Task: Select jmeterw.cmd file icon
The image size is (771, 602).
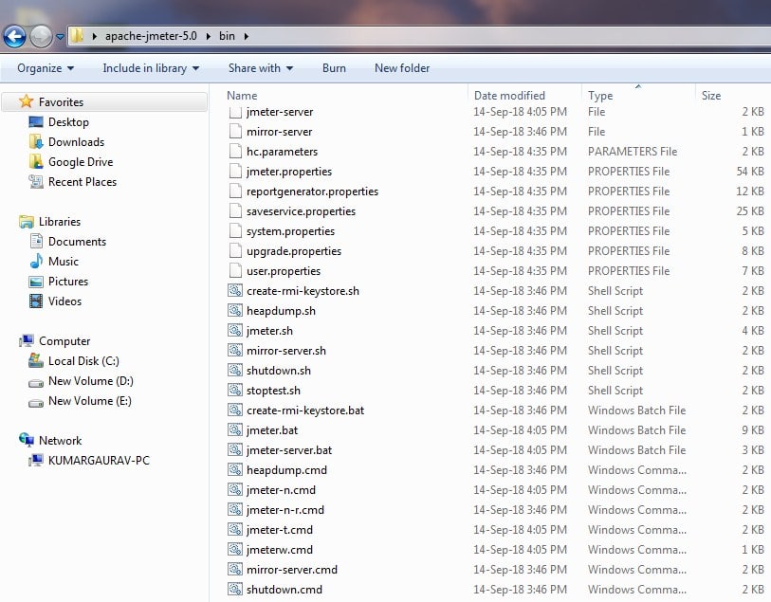Action: click(x=235, y=549)
